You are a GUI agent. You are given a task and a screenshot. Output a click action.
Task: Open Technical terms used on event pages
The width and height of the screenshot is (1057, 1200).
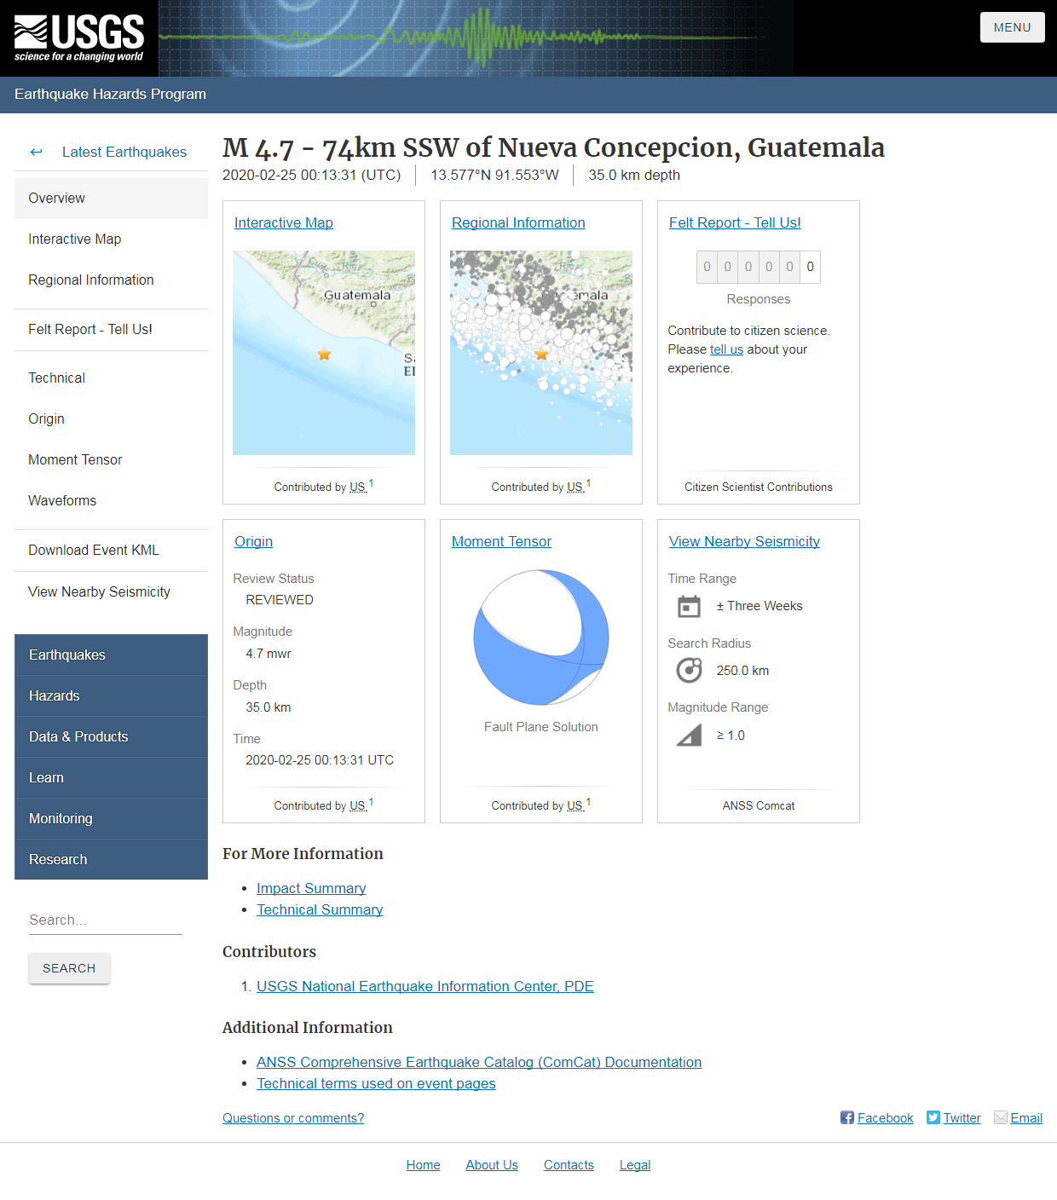click(x=376, y=1083)
